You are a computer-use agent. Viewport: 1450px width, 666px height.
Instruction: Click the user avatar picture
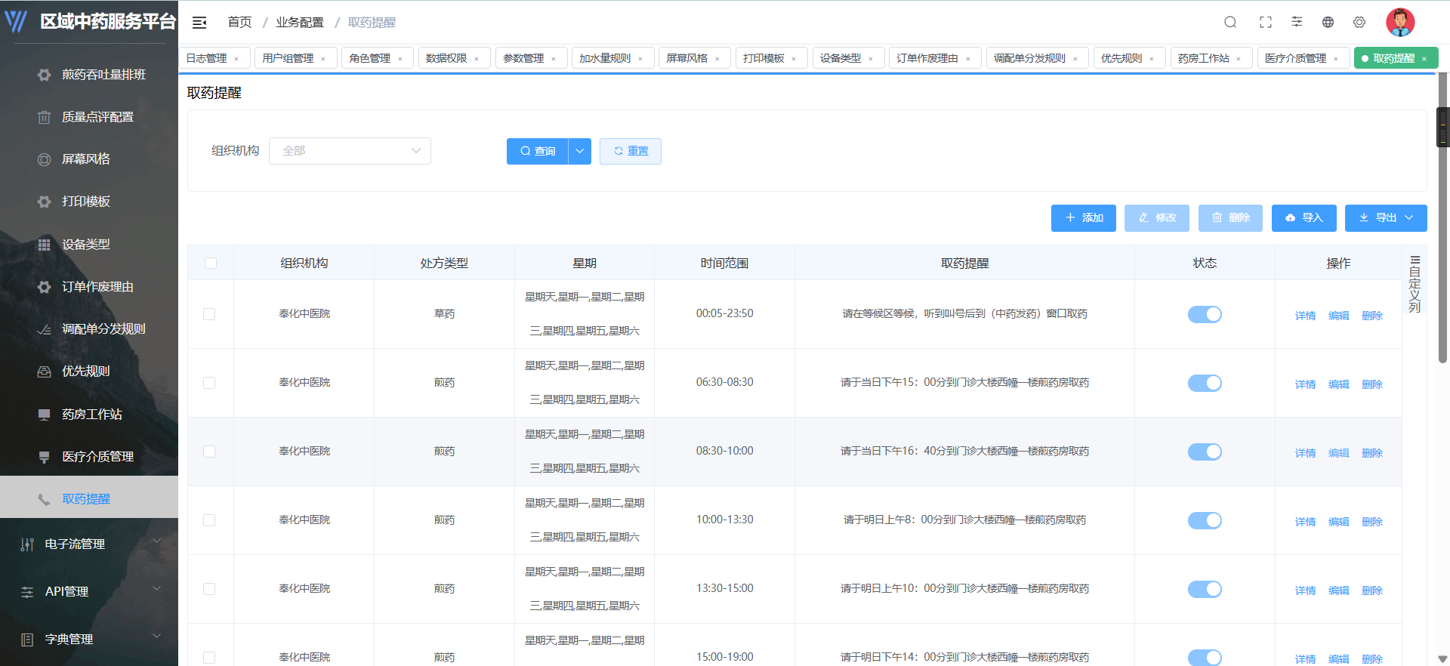pos(1400,22)
